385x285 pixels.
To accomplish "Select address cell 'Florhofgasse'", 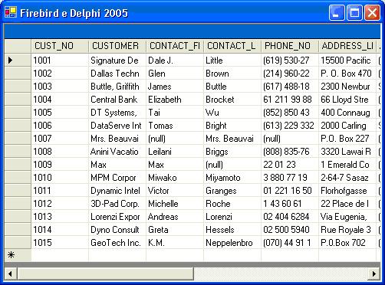I will [x=347, y=191].
